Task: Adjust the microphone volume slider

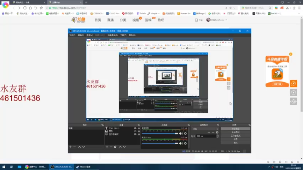Action: [160, 144]
